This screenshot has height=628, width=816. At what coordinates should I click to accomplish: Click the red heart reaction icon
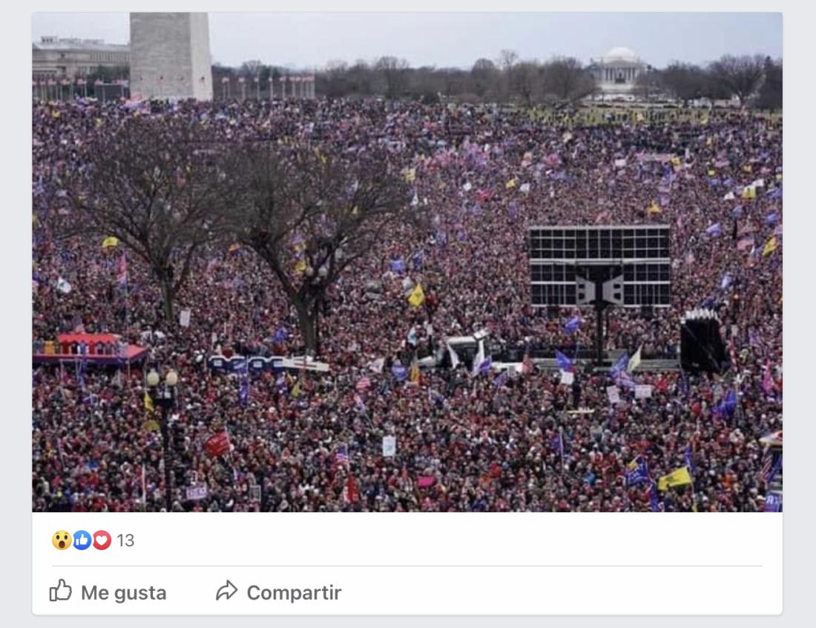[102, 540]
